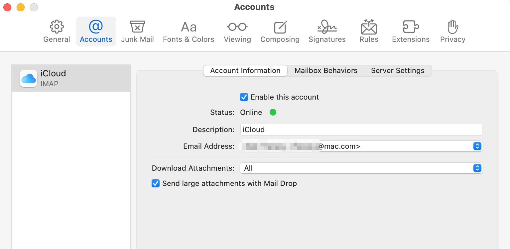Screen dimensions: 510x249
Task: Click the "Status:" label
Action: click(222, 113)
